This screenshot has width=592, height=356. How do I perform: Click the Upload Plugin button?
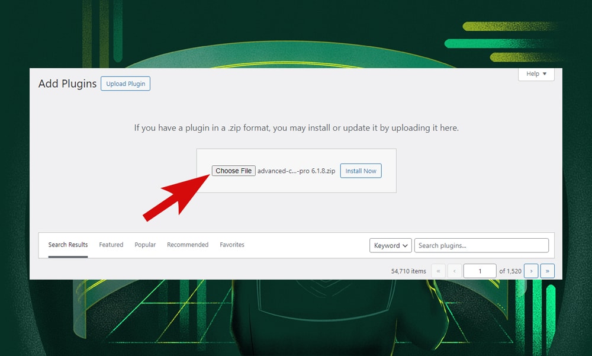[126, 84]
